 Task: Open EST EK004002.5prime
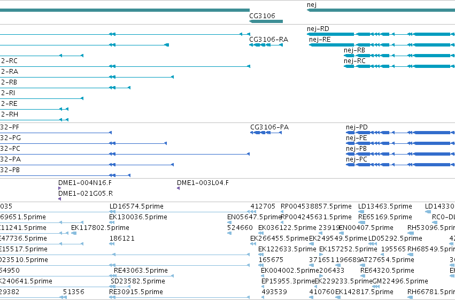point(290,271)
